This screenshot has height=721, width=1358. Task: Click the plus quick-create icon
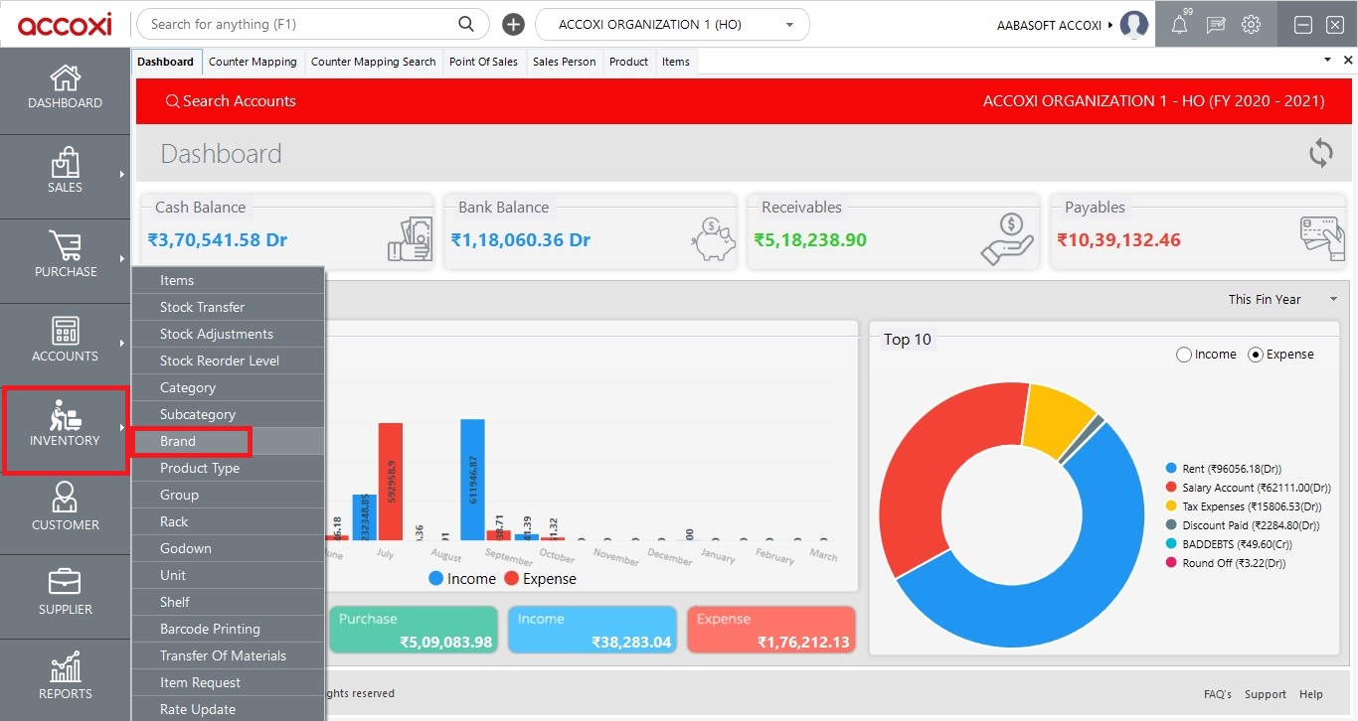[513, 24]
